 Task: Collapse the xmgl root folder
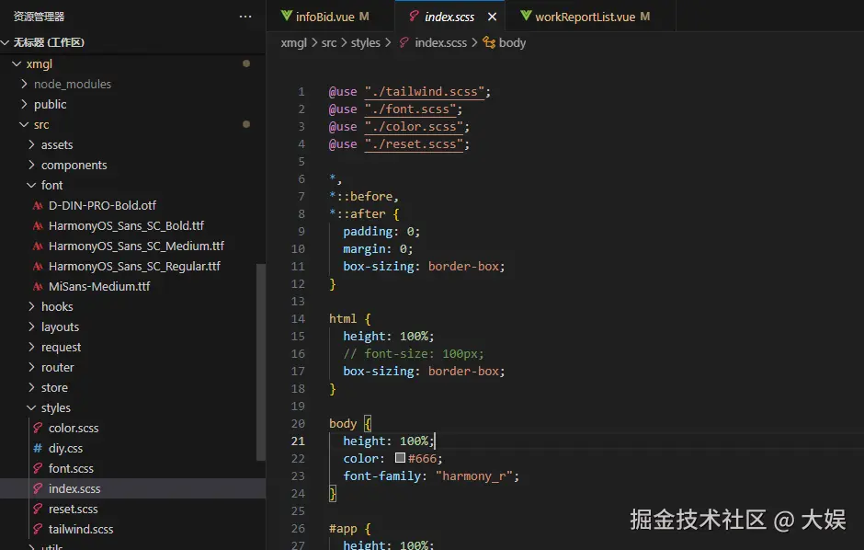(17, 64)
